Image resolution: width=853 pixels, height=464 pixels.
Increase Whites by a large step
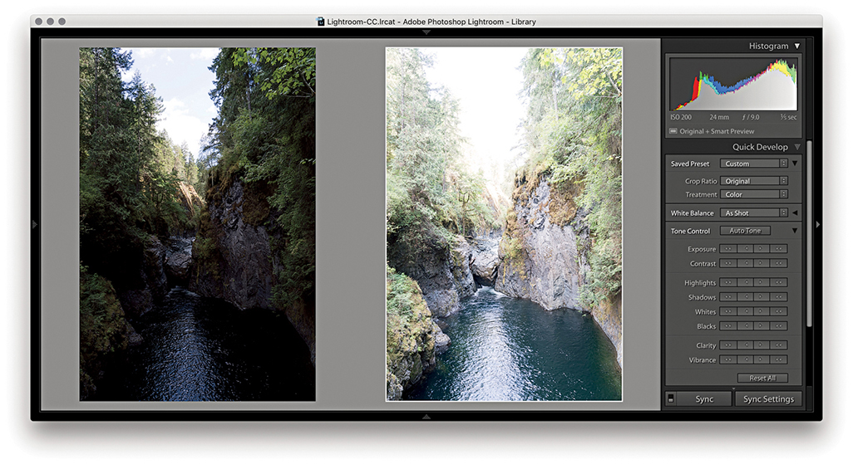coord(778,312)
